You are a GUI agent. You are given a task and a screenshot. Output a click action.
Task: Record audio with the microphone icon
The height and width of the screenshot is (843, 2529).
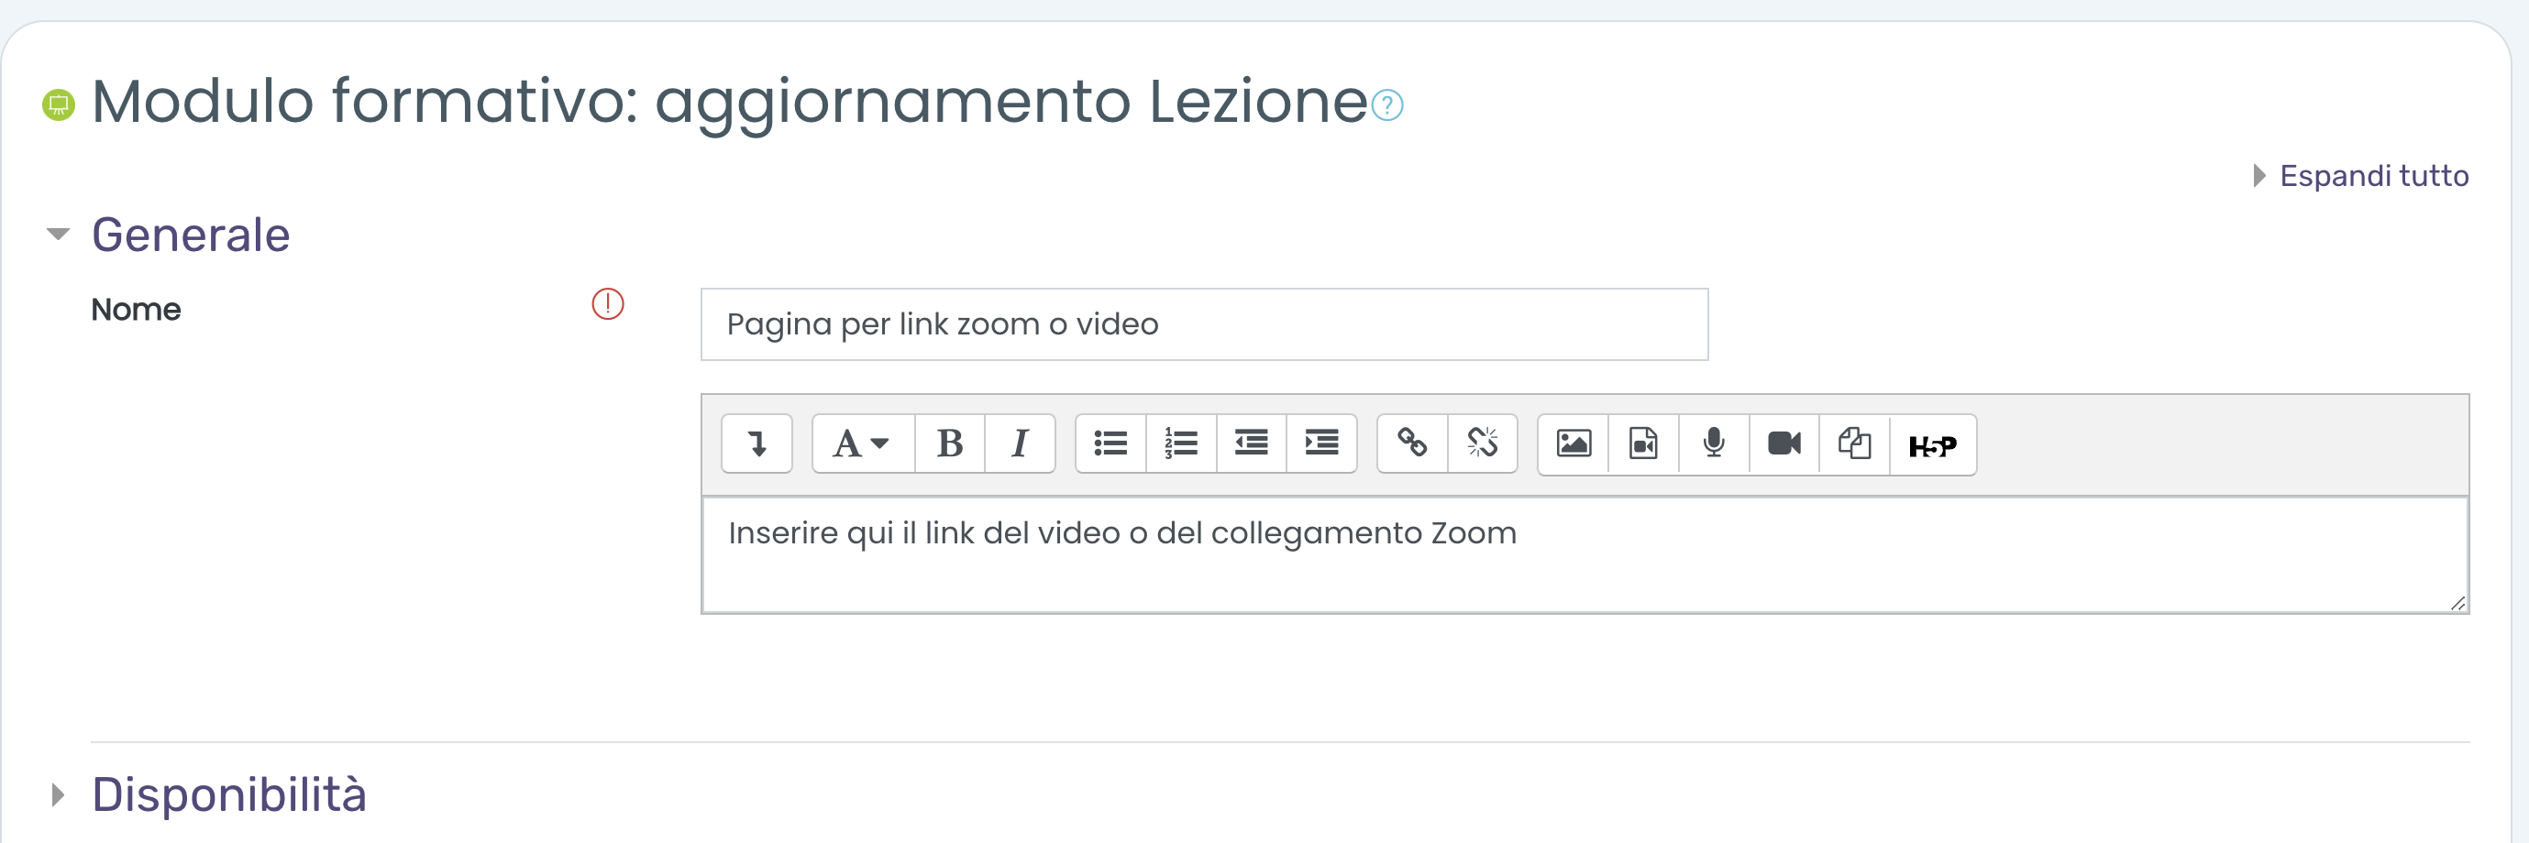tap(1714, 443)
